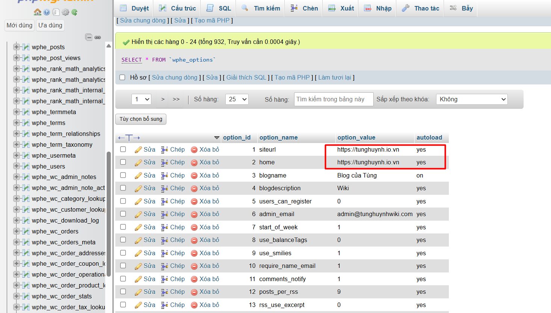The height and width of the screenshot is (313, 551).
Task: Open the Chèn tab
Action: tap(304, 8)
